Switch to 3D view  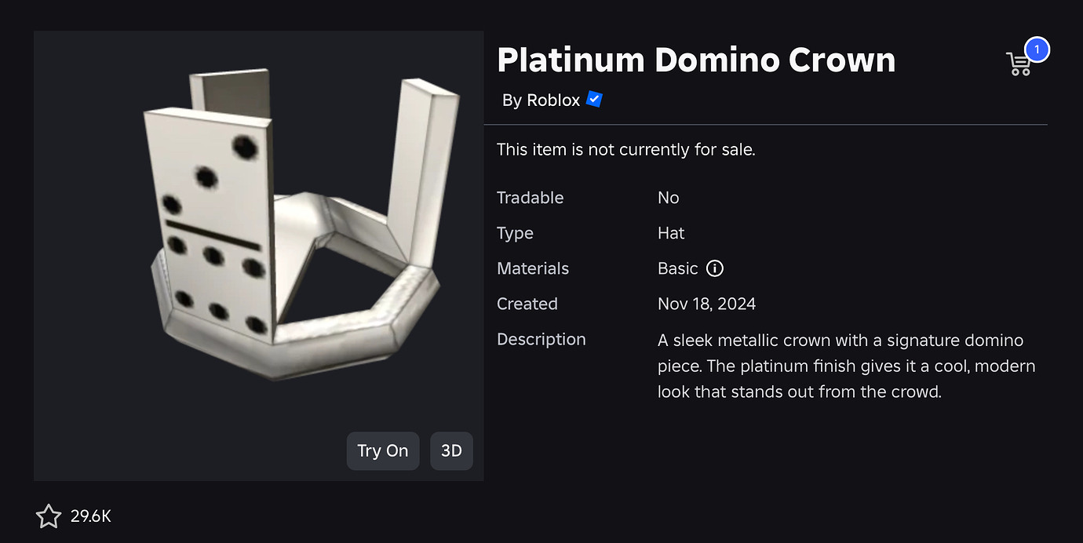pos(451,450)
